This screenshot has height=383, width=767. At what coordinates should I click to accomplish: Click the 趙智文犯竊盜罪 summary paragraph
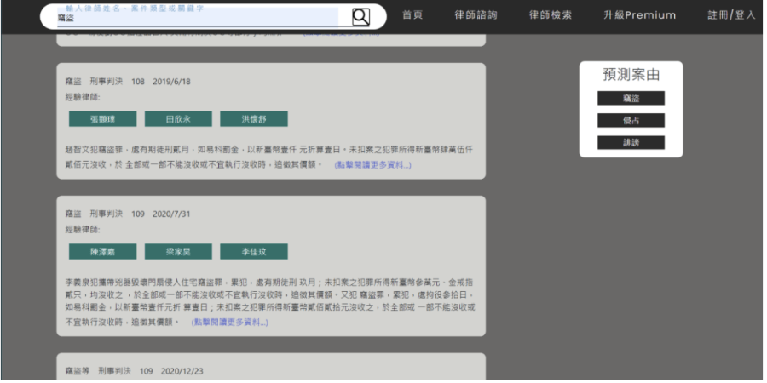[x=269, y=157]
